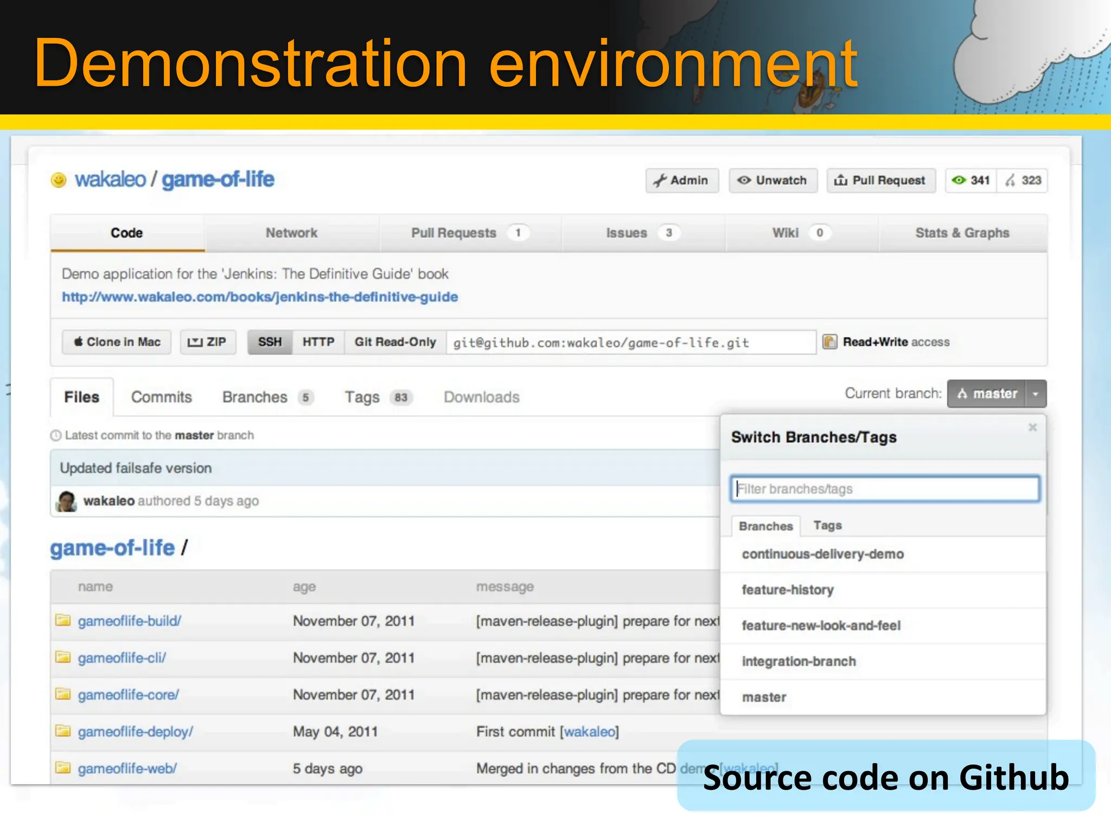Open the watchers count 341
Screen dimensions: 1111x833
point(971,181)
